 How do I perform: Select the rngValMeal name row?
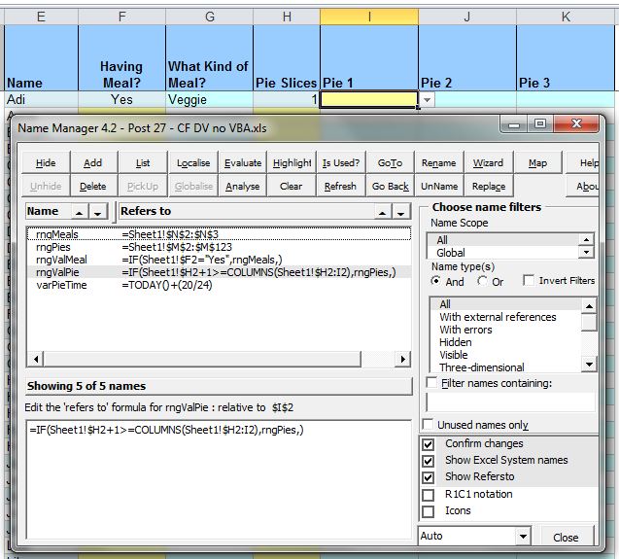[219, 260]
